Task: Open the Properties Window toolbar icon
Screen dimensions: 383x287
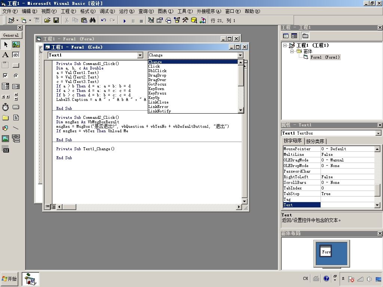Action: (x=159, y=20)
